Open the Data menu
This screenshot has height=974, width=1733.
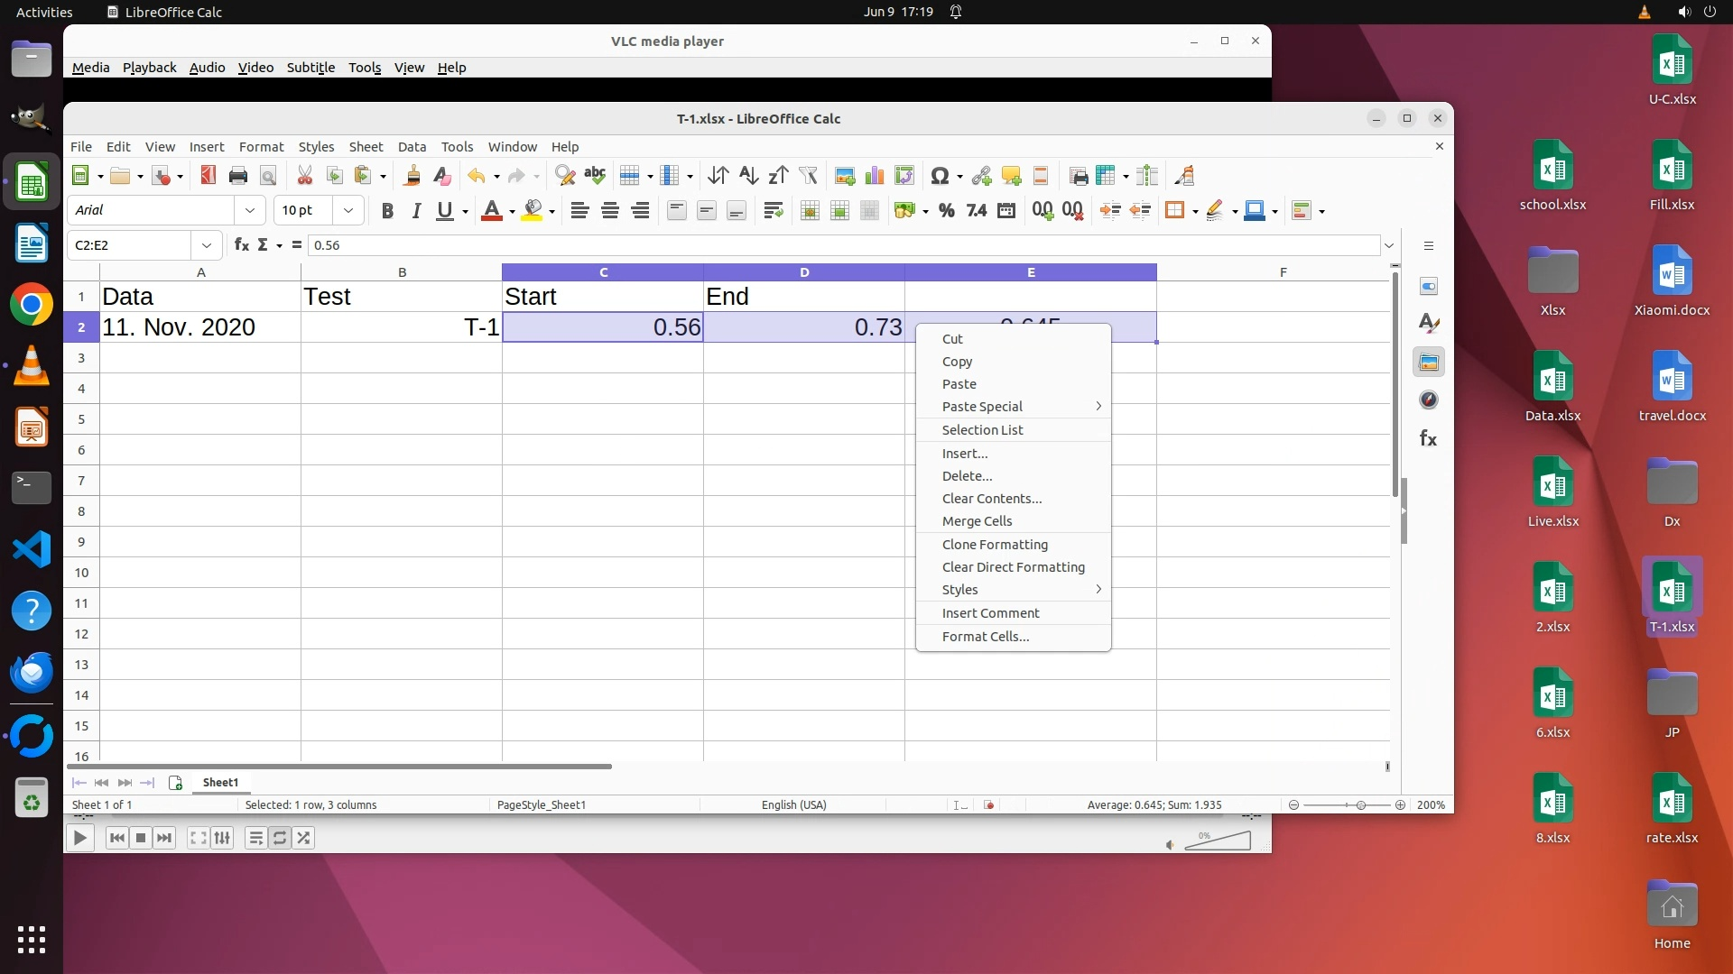pyautogui.click(x=412, y=147)
